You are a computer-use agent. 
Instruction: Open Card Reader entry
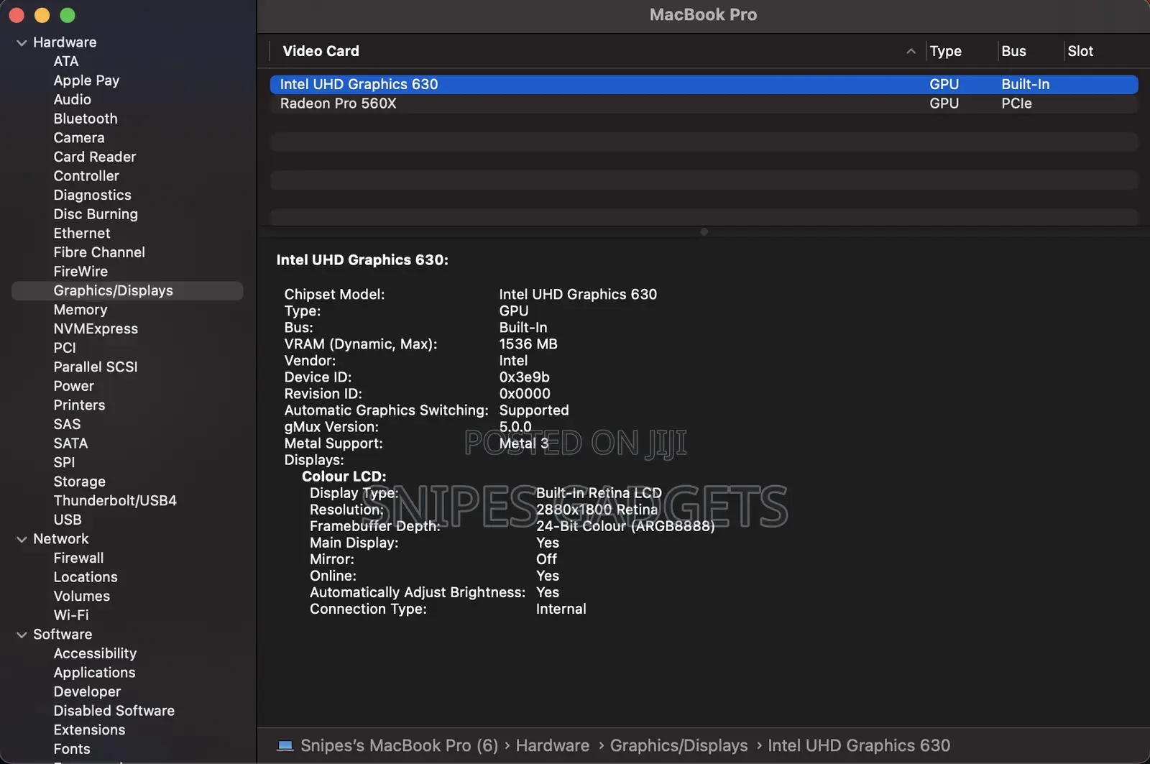click(95, 157)
